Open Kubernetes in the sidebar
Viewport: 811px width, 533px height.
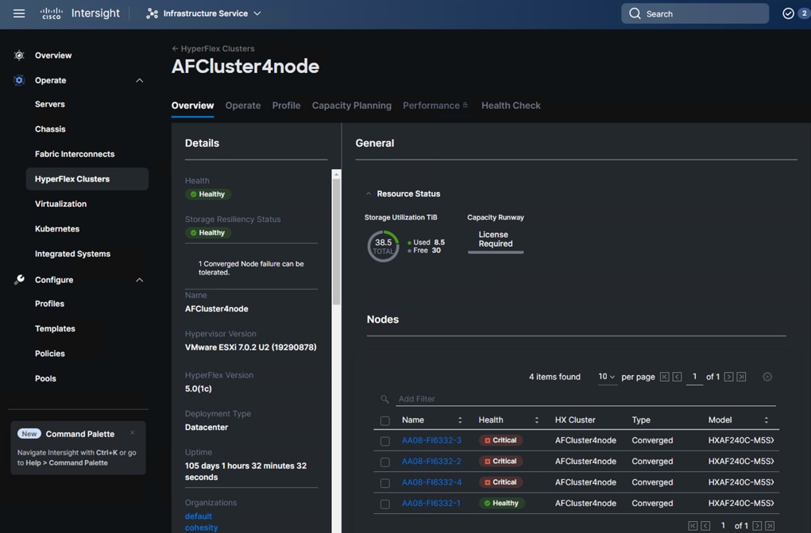point(57,228)
